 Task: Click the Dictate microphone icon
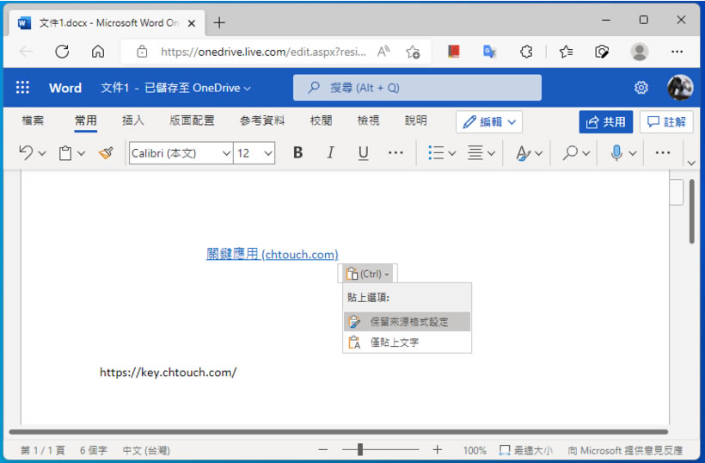616,153
